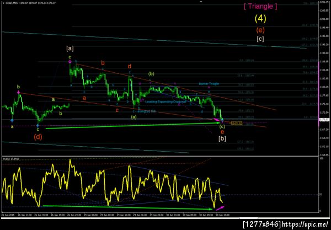The height and width of the screenshot is (230, 331).
Task: Click the blue up-arrow marker above (d)
Action: (38, 126)
